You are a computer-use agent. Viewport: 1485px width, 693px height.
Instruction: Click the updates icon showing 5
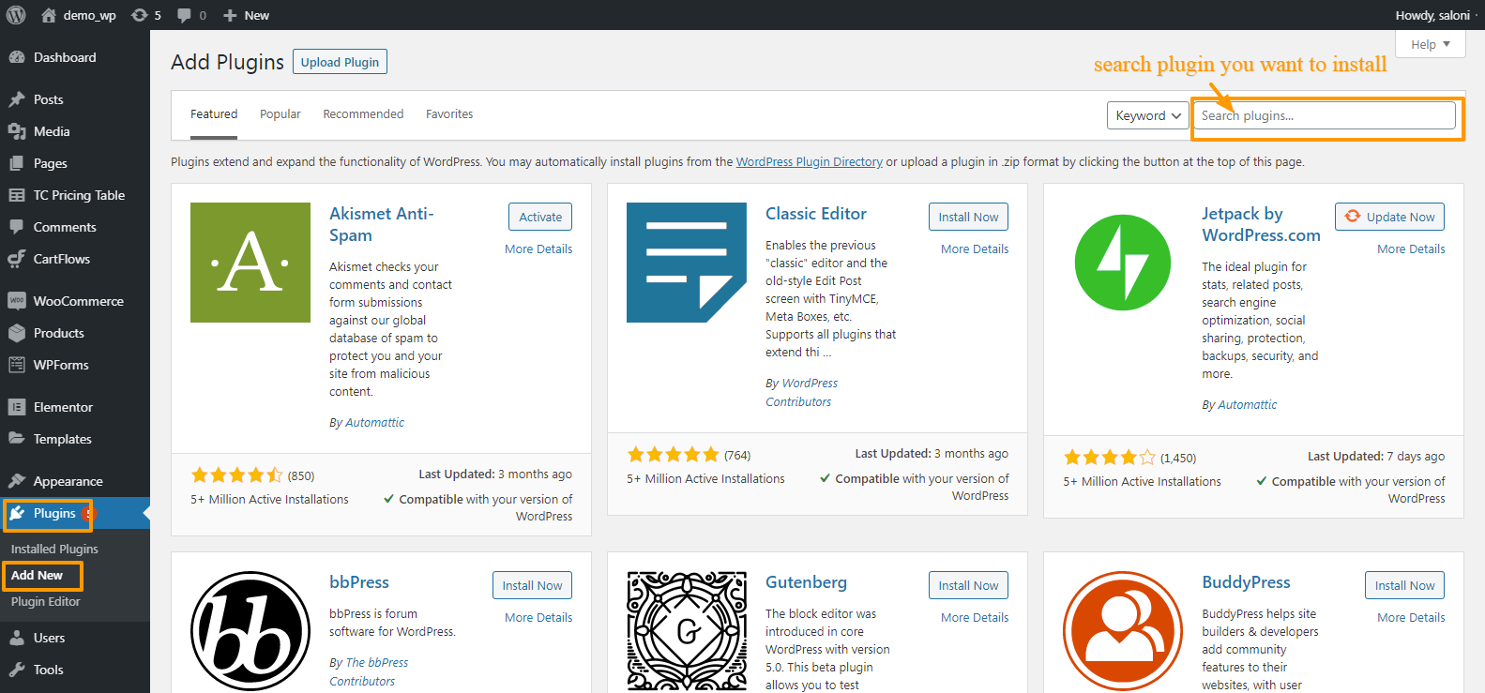pyautogui.click(x=140, y=15)
